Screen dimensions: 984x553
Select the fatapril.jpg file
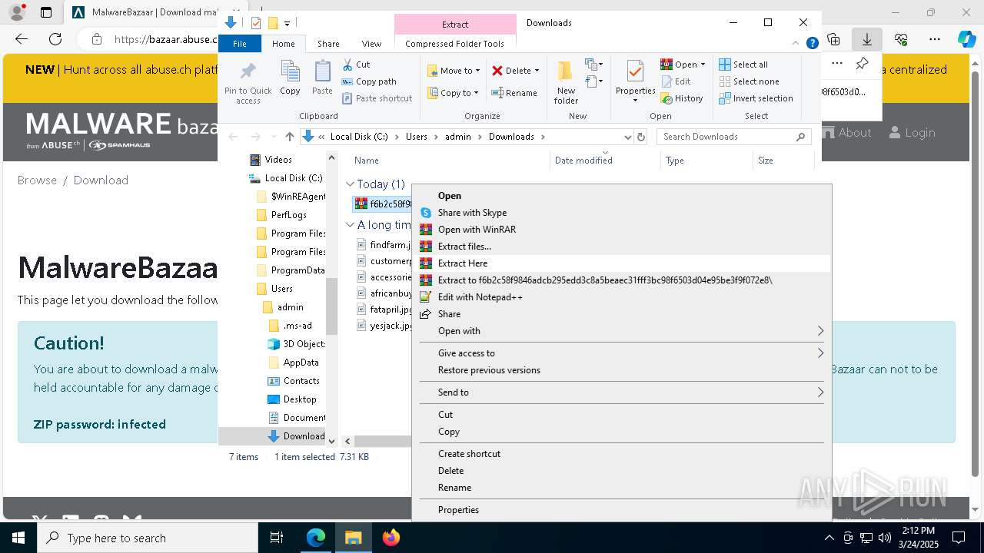(x=384, y=309)
